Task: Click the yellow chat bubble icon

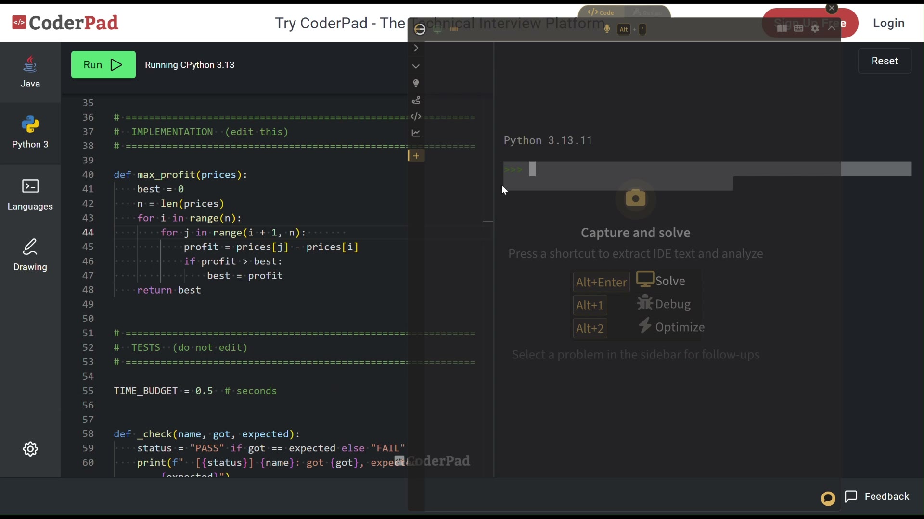Action: pos(828,498)
